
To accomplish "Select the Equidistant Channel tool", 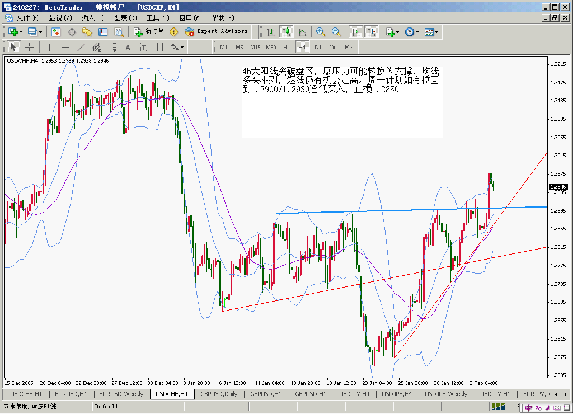I will (96, 47).
